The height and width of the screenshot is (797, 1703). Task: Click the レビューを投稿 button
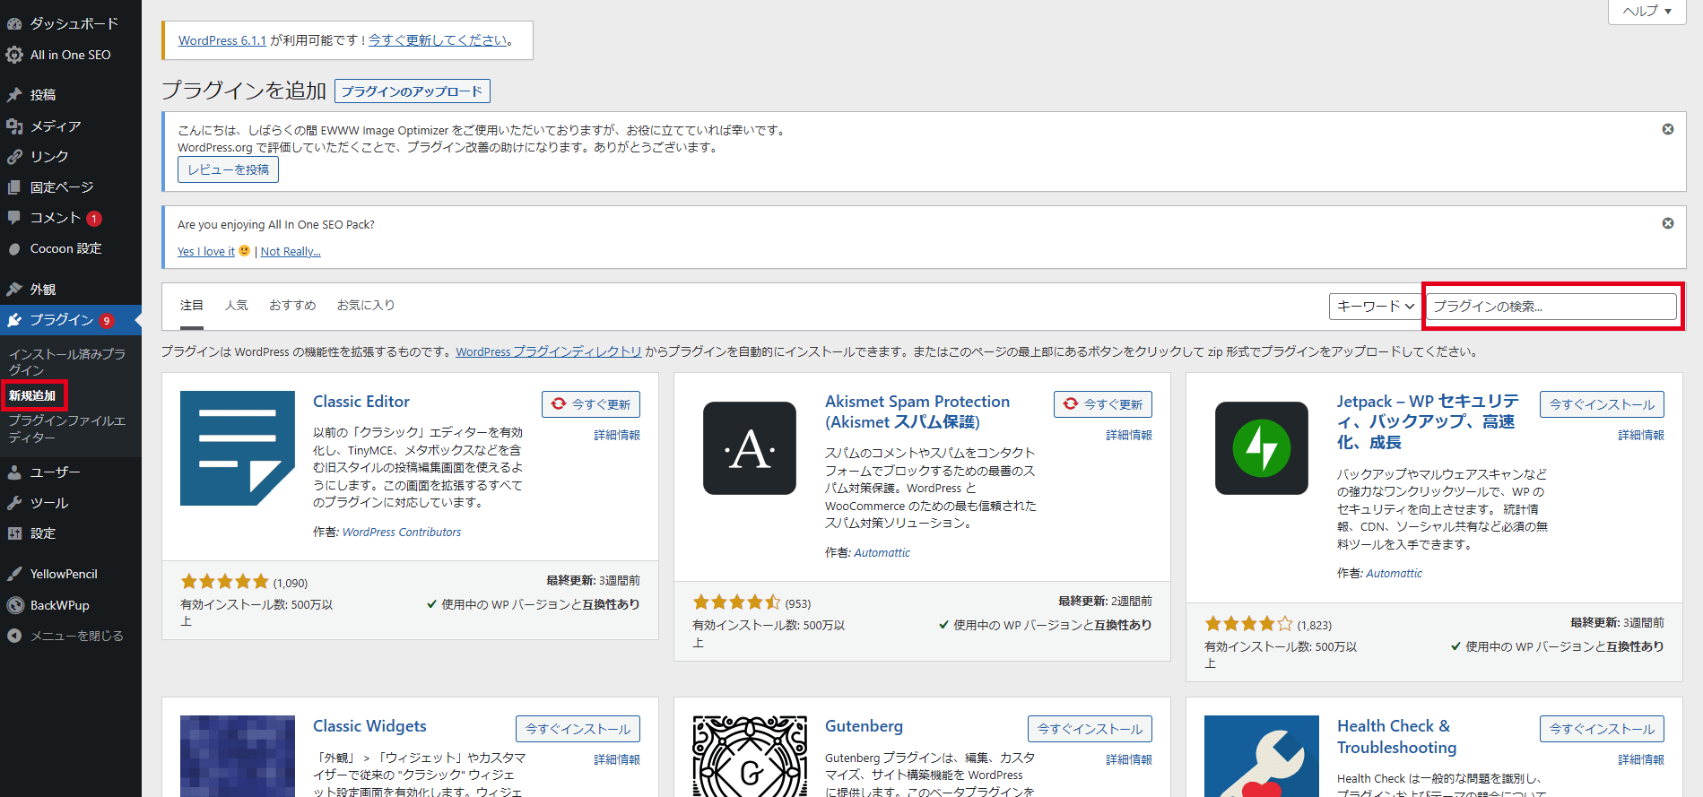[228, 169]
